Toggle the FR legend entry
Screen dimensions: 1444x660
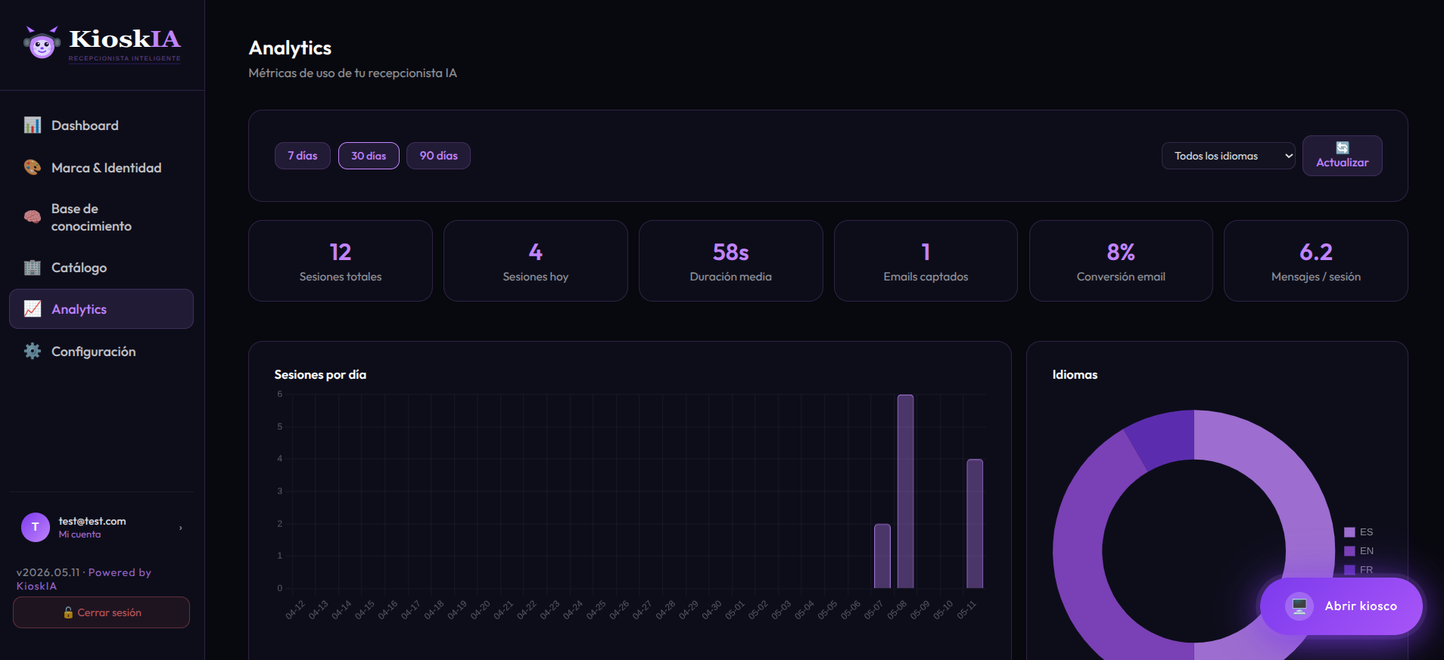pyautogui.click(x=1358, y=569)
